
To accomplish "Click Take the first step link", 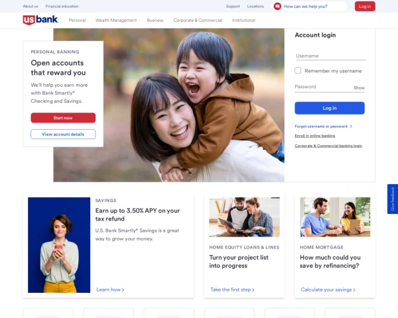I will [232, 290].
